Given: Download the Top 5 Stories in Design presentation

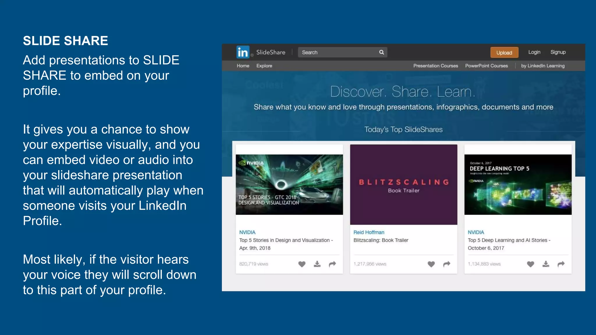Looking at the screenshot, I should [x=317, y=264].
